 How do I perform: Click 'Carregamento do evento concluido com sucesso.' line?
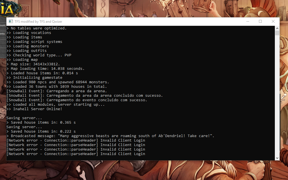(x=77, y=100)
